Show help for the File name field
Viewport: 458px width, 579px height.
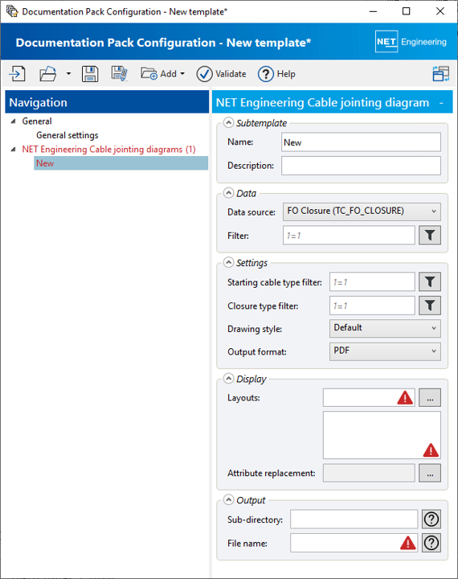click(431, 543)
